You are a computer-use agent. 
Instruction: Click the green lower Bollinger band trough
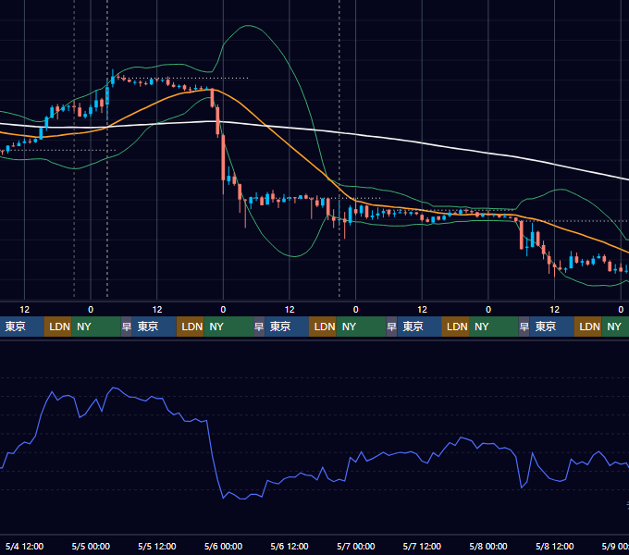pos(295,256)
